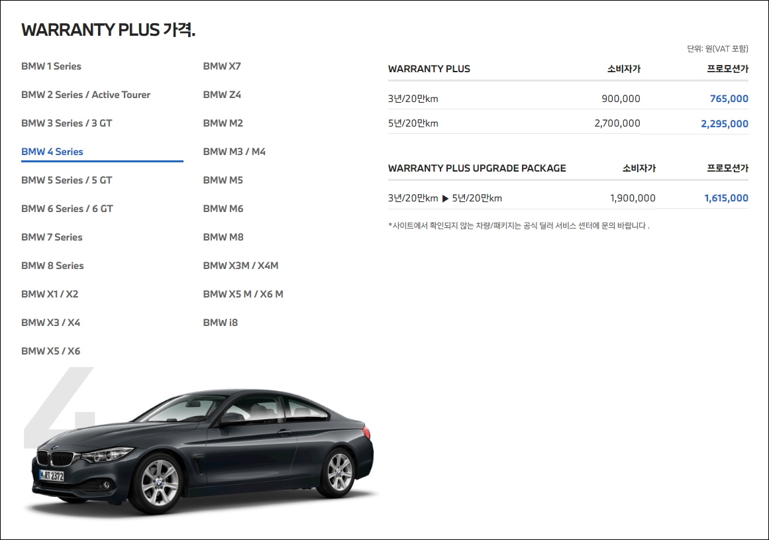Select BMW X7 model
769x540 pixels.
click(x=222, y=66)
